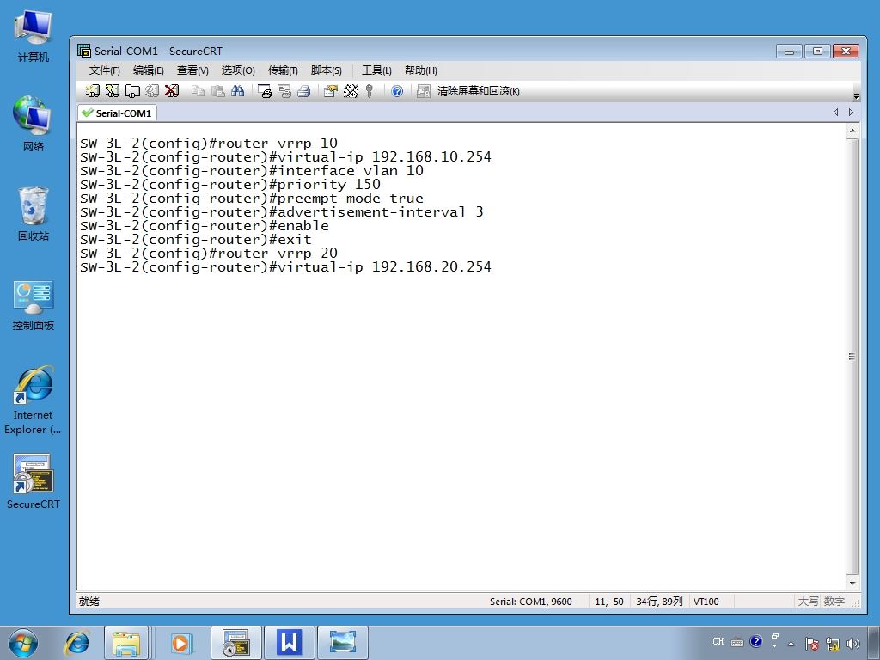Click the tab scroll left arrow
Viewport: 880px width, 660px height.
pyautogui.click(x=835, y=113)
